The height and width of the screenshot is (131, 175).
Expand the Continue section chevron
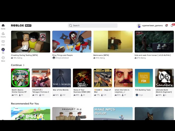[x=24, y=65]
